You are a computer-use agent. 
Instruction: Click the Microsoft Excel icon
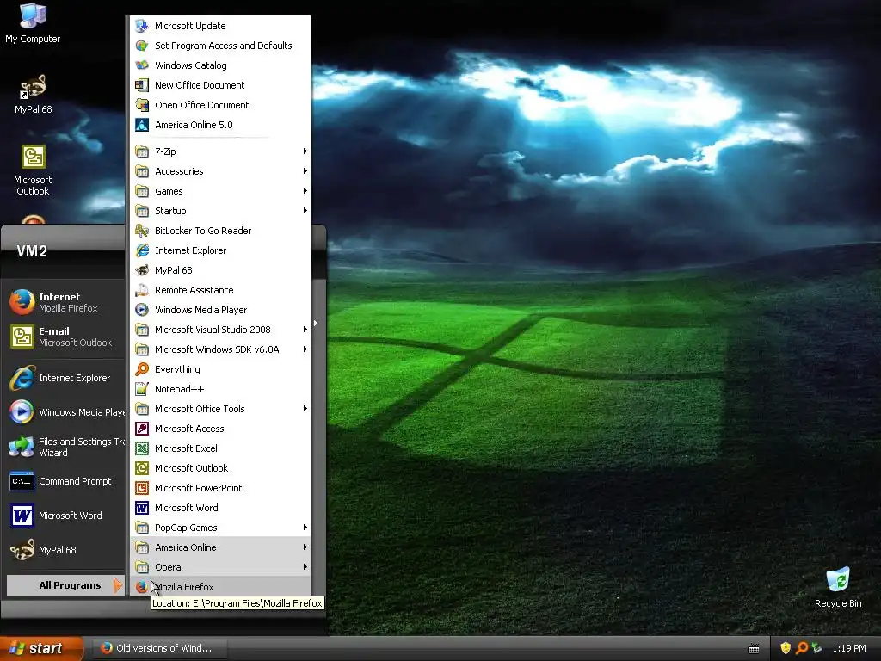(142, 448)
